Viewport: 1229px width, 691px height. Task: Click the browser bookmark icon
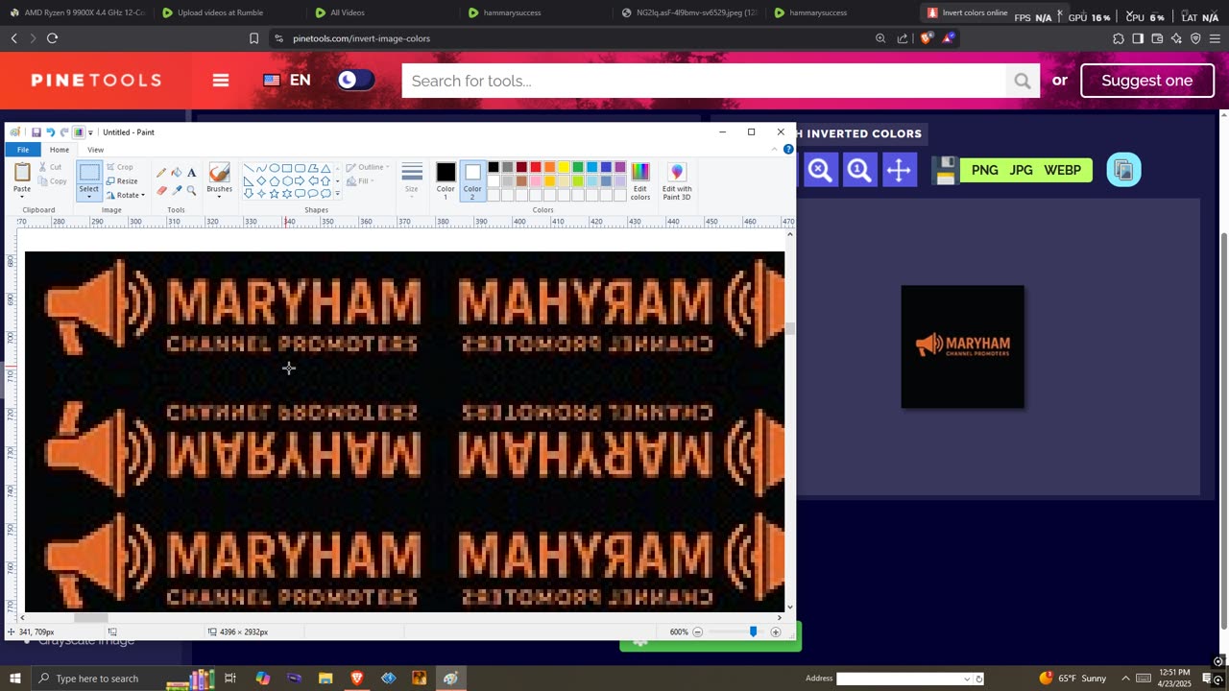(x=253, y=38)
